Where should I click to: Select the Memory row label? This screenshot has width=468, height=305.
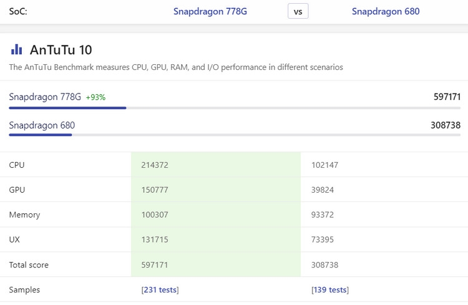pos(24,215)
